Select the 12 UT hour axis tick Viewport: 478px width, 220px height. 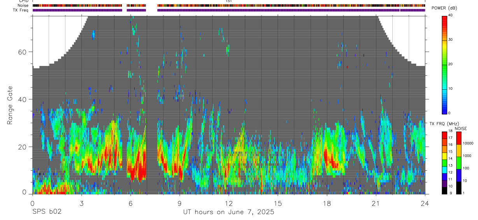tap(229, 203)
